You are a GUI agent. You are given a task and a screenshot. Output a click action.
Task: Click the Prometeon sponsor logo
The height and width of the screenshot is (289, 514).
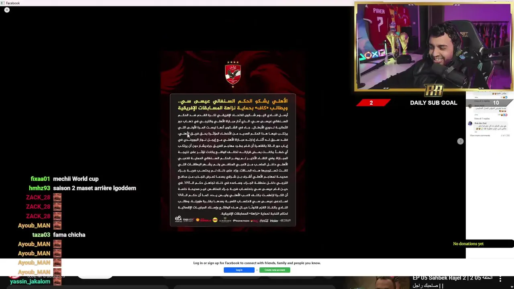pos(241,220)
